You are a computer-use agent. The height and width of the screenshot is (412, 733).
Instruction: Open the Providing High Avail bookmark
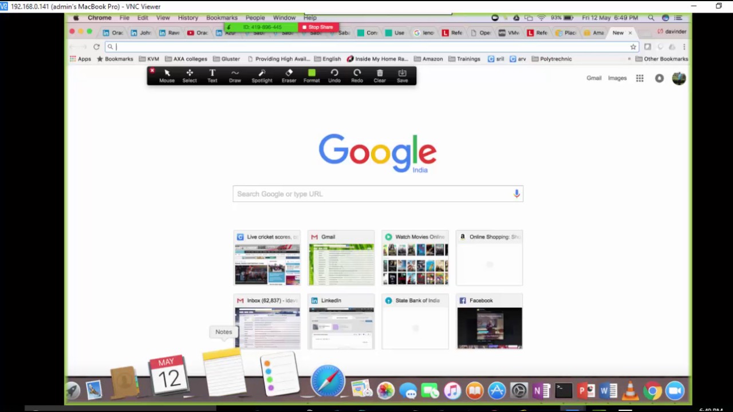279,59
